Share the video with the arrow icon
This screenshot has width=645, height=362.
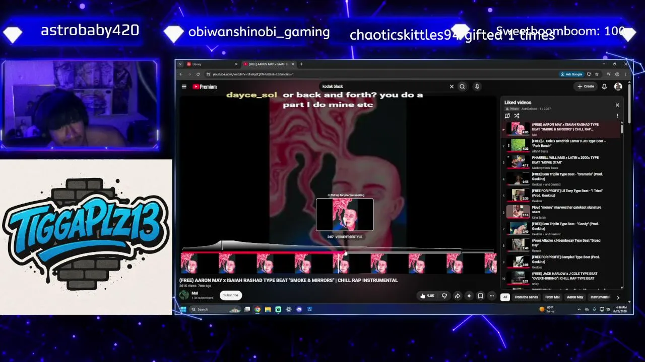pyautogui.click(x=457, y=296)
